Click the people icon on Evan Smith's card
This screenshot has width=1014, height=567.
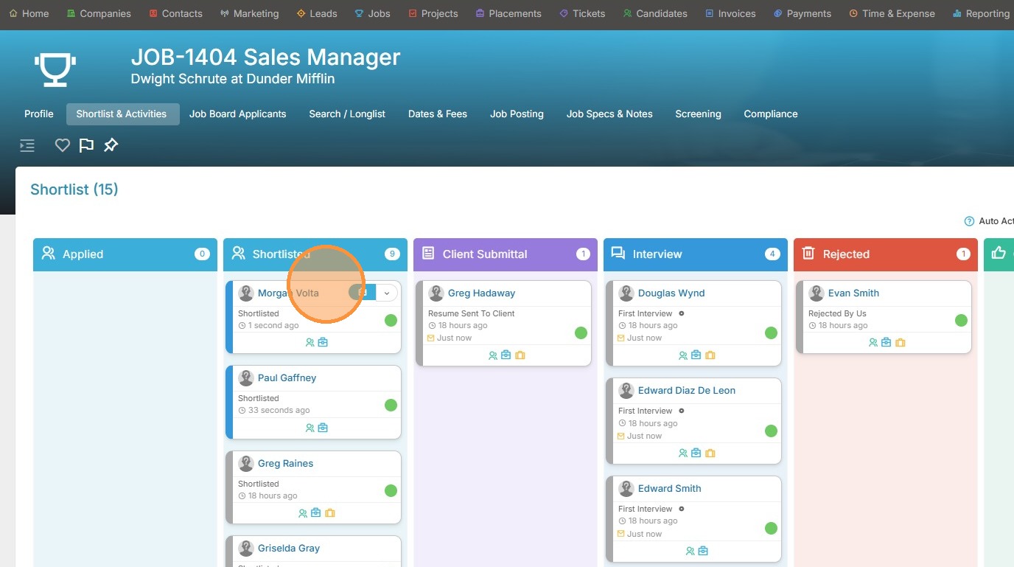(x=873, y=343)
